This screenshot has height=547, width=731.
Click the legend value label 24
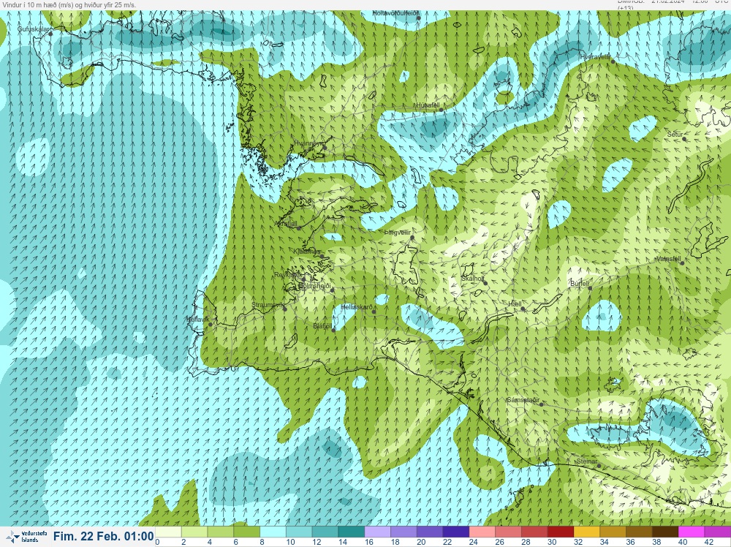coord(473,542)
